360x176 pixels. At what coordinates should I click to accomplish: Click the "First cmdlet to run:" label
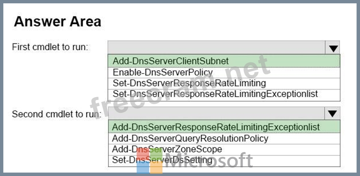50,47
